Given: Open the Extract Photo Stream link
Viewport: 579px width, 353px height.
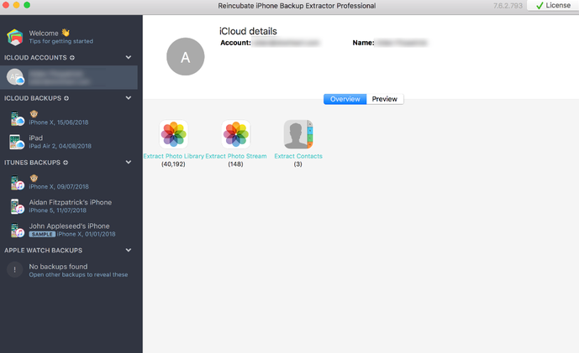Looking at the screenshot, I should tap(236, 156).
